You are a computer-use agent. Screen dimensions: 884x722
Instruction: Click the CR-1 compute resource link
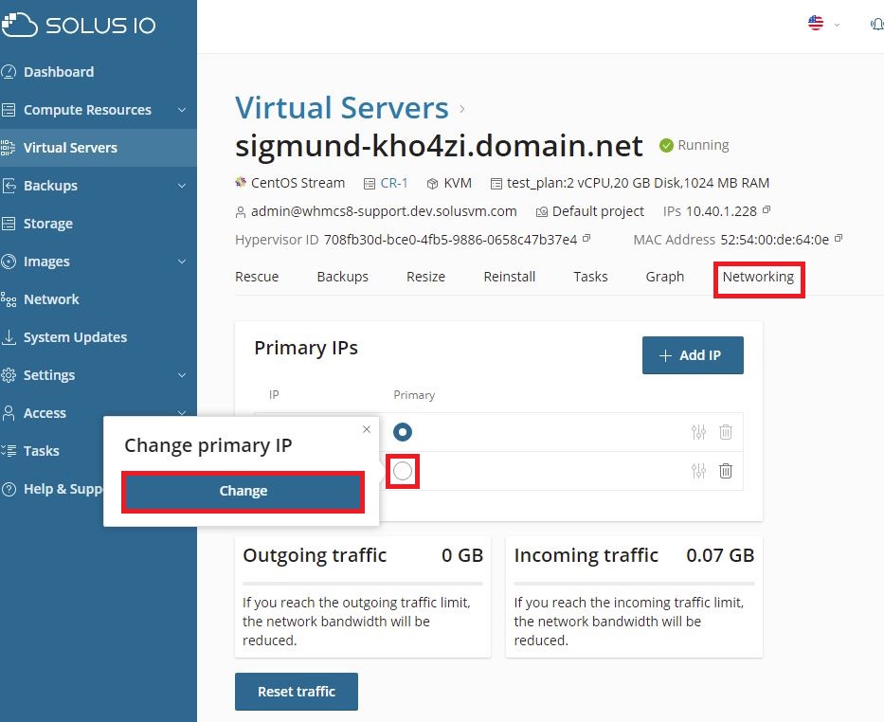click(x=394, y=183)
